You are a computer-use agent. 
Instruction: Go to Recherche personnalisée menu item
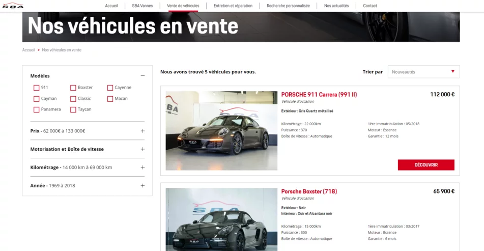[x=288, y=6]
